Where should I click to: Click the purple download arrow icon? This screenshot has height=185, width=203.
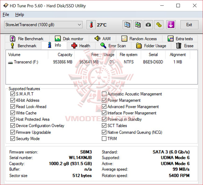click(x=171, y=25)
